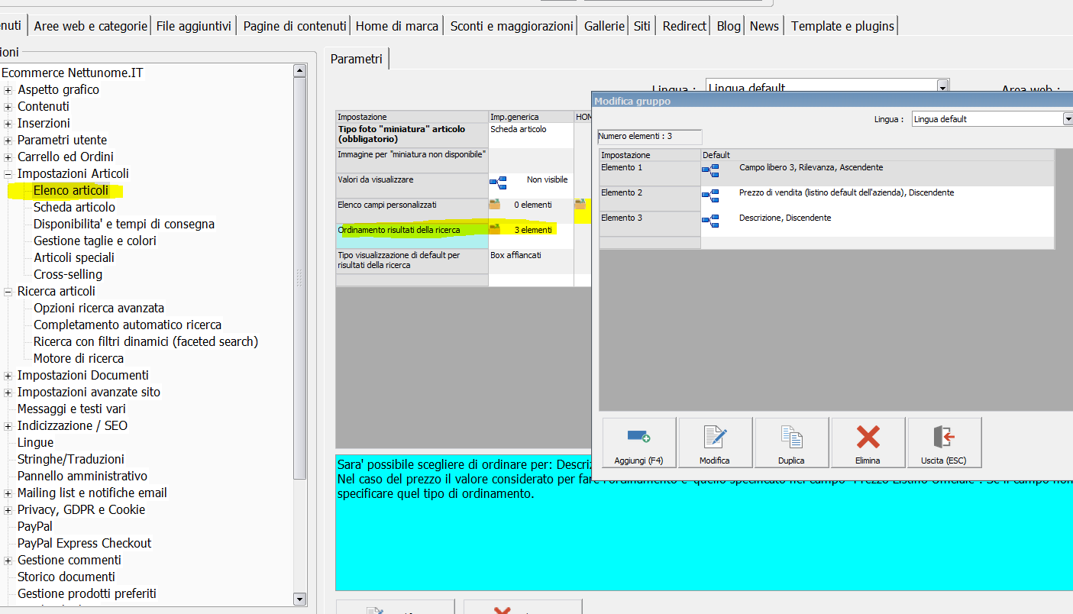The width and height of the screenshot is (1073, 614).
Task: Expand the Indicizzazione / SEO node
Action: (x=8, y=426)
